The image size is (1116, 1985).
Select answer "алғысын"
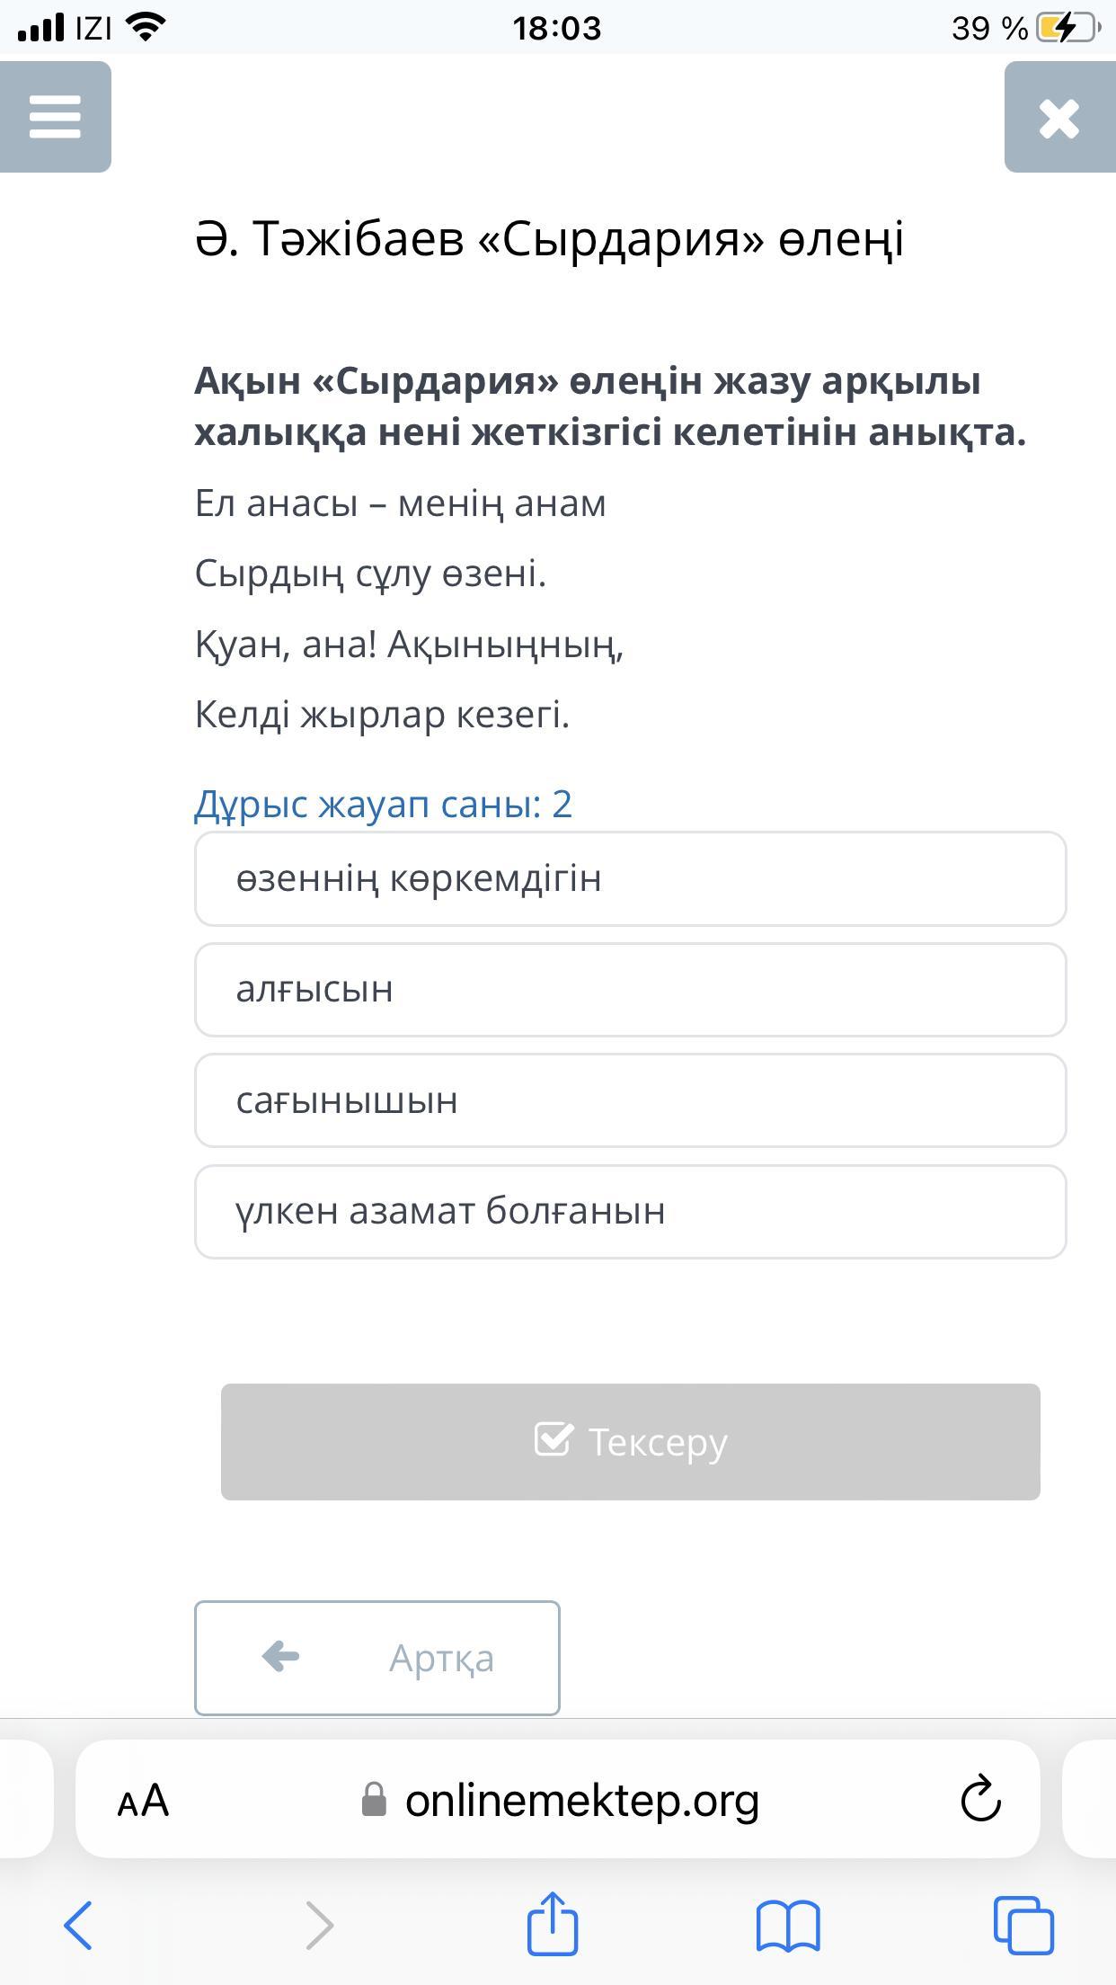(630, 990)
